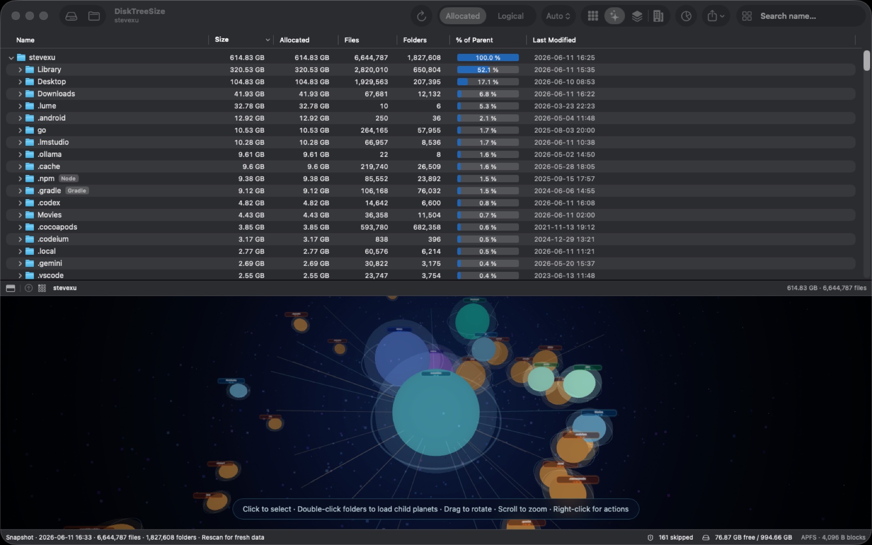Screen dimensions: 872x545
Task: Click stevexu's 100.0 % progress bar
Action: 488,58
